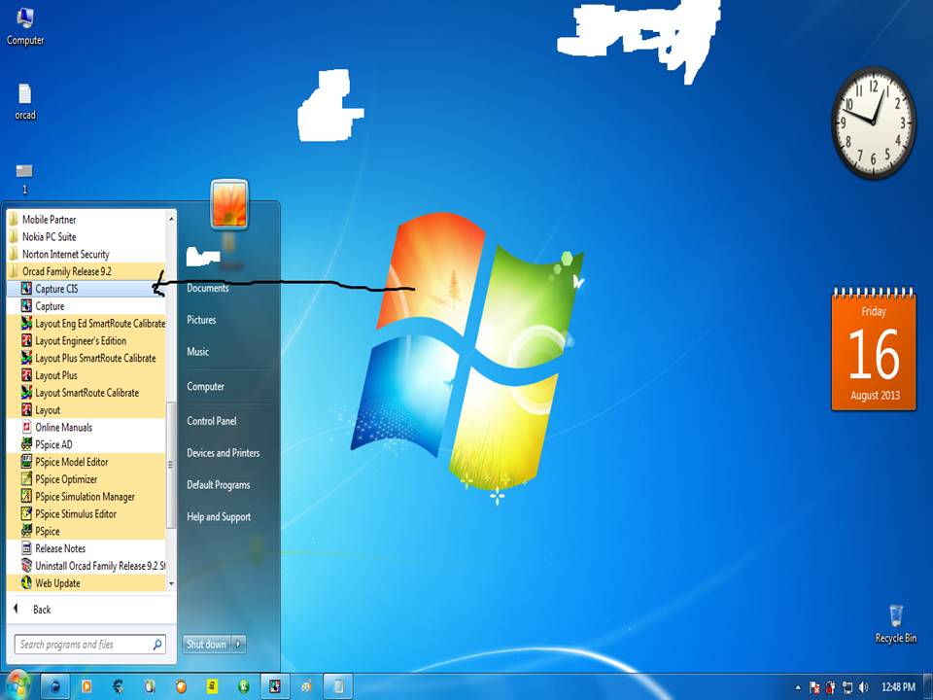Image resolution: width=933 pixels, height=700 pixels.
Task: Collapse the Orcad Family Release 9.2 folder
Action: (x=86, y=271)
